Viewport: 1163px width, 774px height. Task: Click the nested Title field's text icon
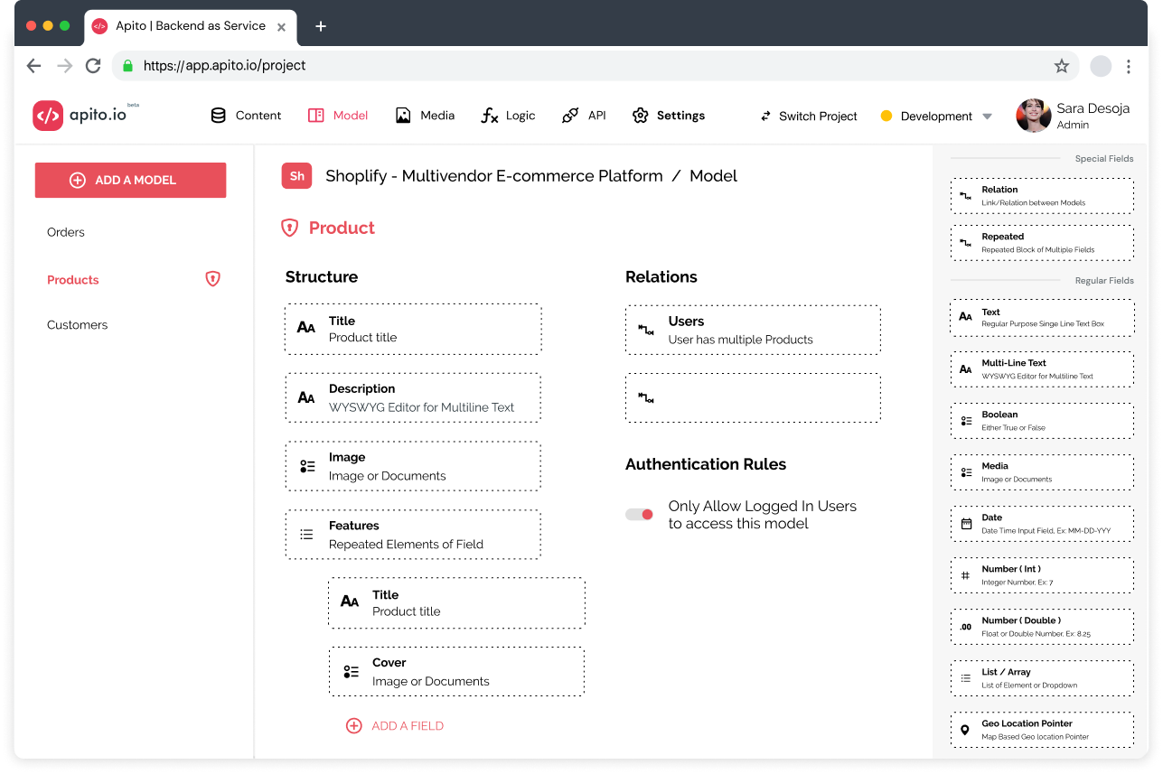click(x=350, y=601)
